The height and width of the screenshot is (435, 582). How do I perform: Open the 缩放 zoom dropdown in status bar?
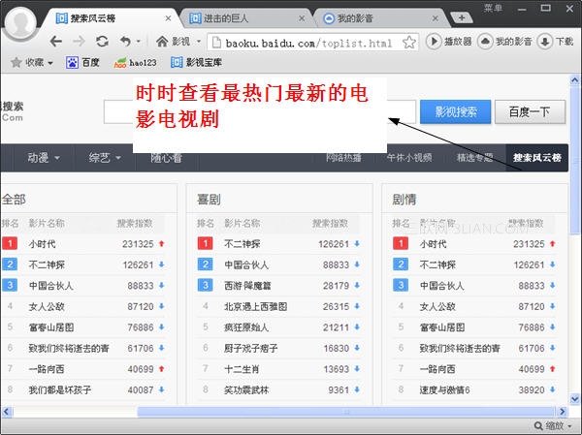553,425
